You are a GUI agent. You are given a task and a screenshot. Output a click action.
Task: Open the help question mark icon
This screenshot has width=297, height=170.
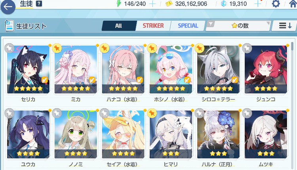tap(39, 4)
